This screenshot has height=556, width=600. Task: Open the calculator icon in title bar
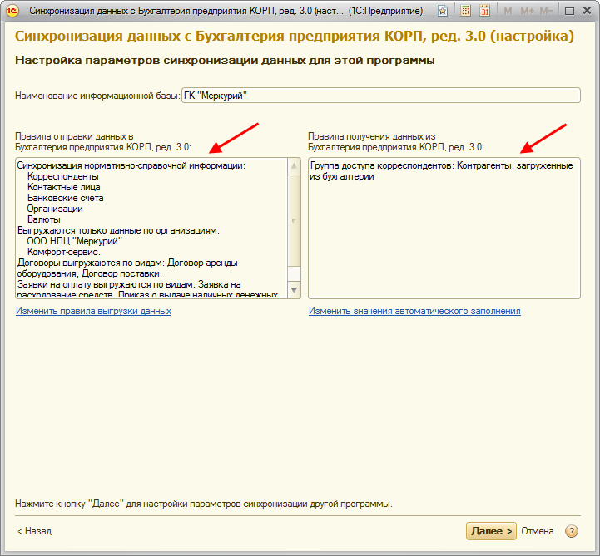pyautogui.click(x=465, y=11)
